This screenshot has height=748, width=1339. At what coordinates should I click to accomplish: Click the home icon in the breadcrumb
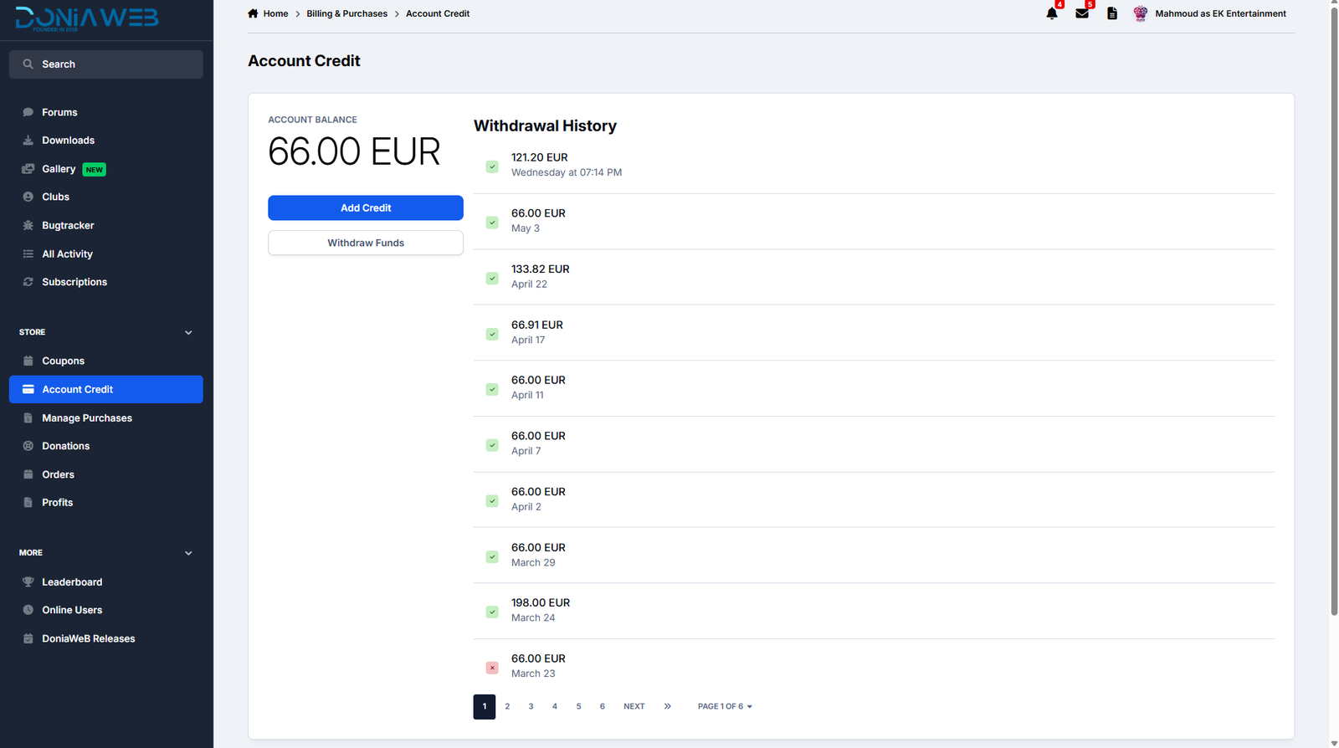coord(253,13)
